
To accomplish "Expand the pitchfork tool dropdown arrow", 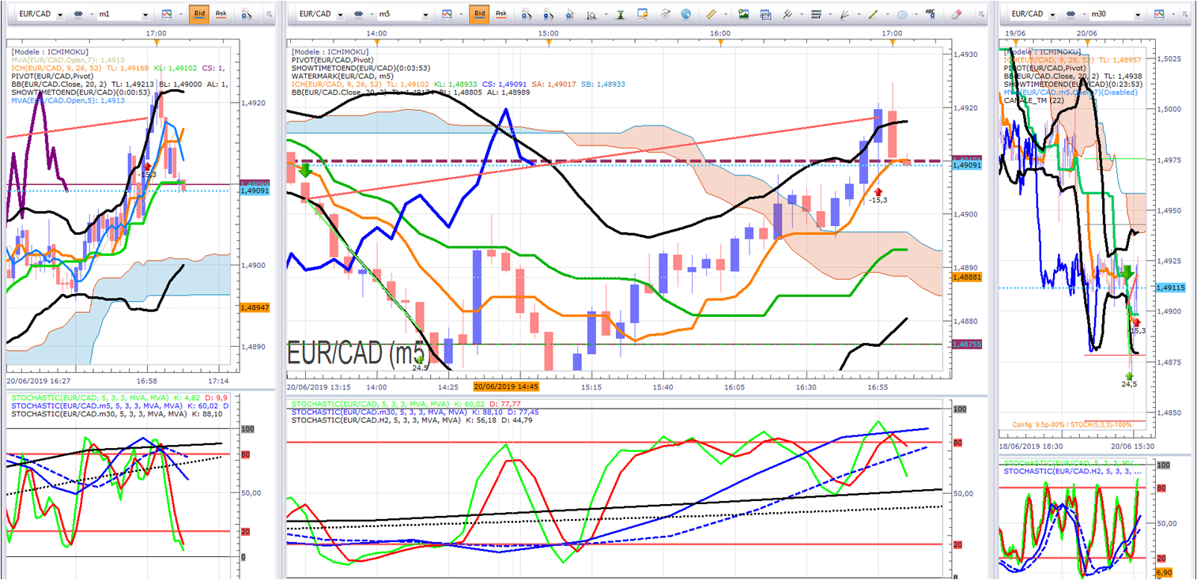I will pyautogui.click(x=800, y=14).
